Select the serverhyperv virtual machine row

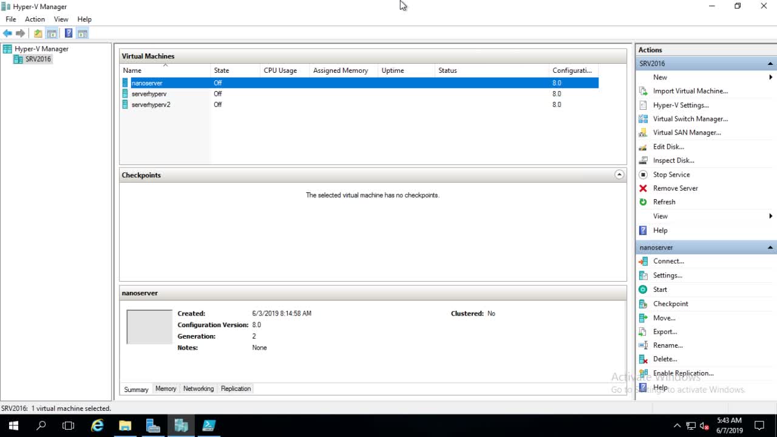tap(360, 94)
